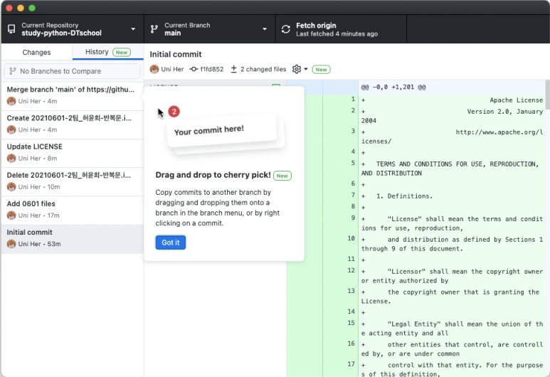The height and width of the screenshot is (377, 550).
Task: Switch to the Changes tab
Action: (36, 52)
